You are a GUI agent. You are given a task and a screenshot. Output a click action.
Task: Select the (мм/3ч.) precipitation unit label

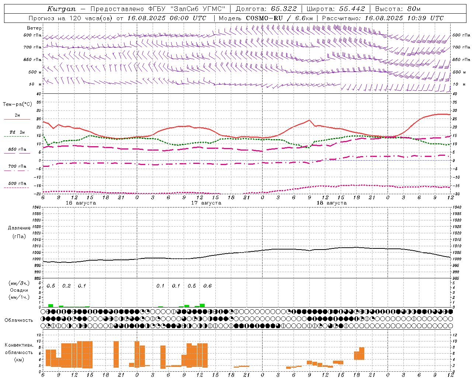(x=19, y=283)
